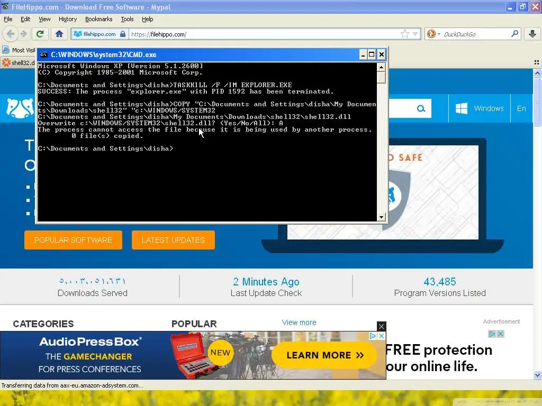542x406 pixels.
Task: Open the History menu
Action: coord(68,19)
